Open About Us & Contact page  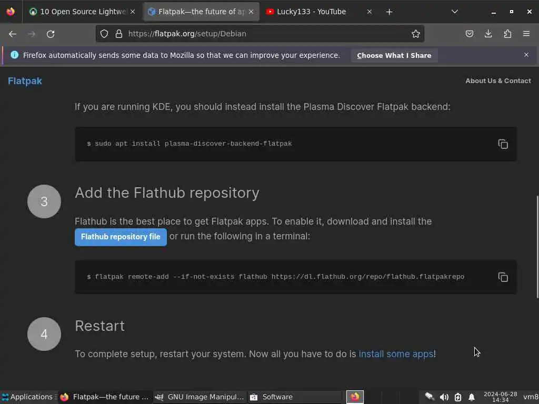point(498,80)
